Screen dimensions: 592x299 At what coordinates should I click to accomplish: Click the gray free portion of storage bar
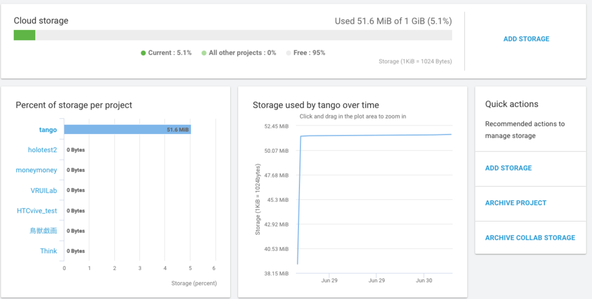(243, 35)
